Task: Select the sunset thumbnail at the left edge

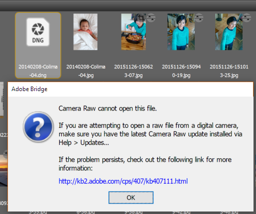Action: click(3, 171)
